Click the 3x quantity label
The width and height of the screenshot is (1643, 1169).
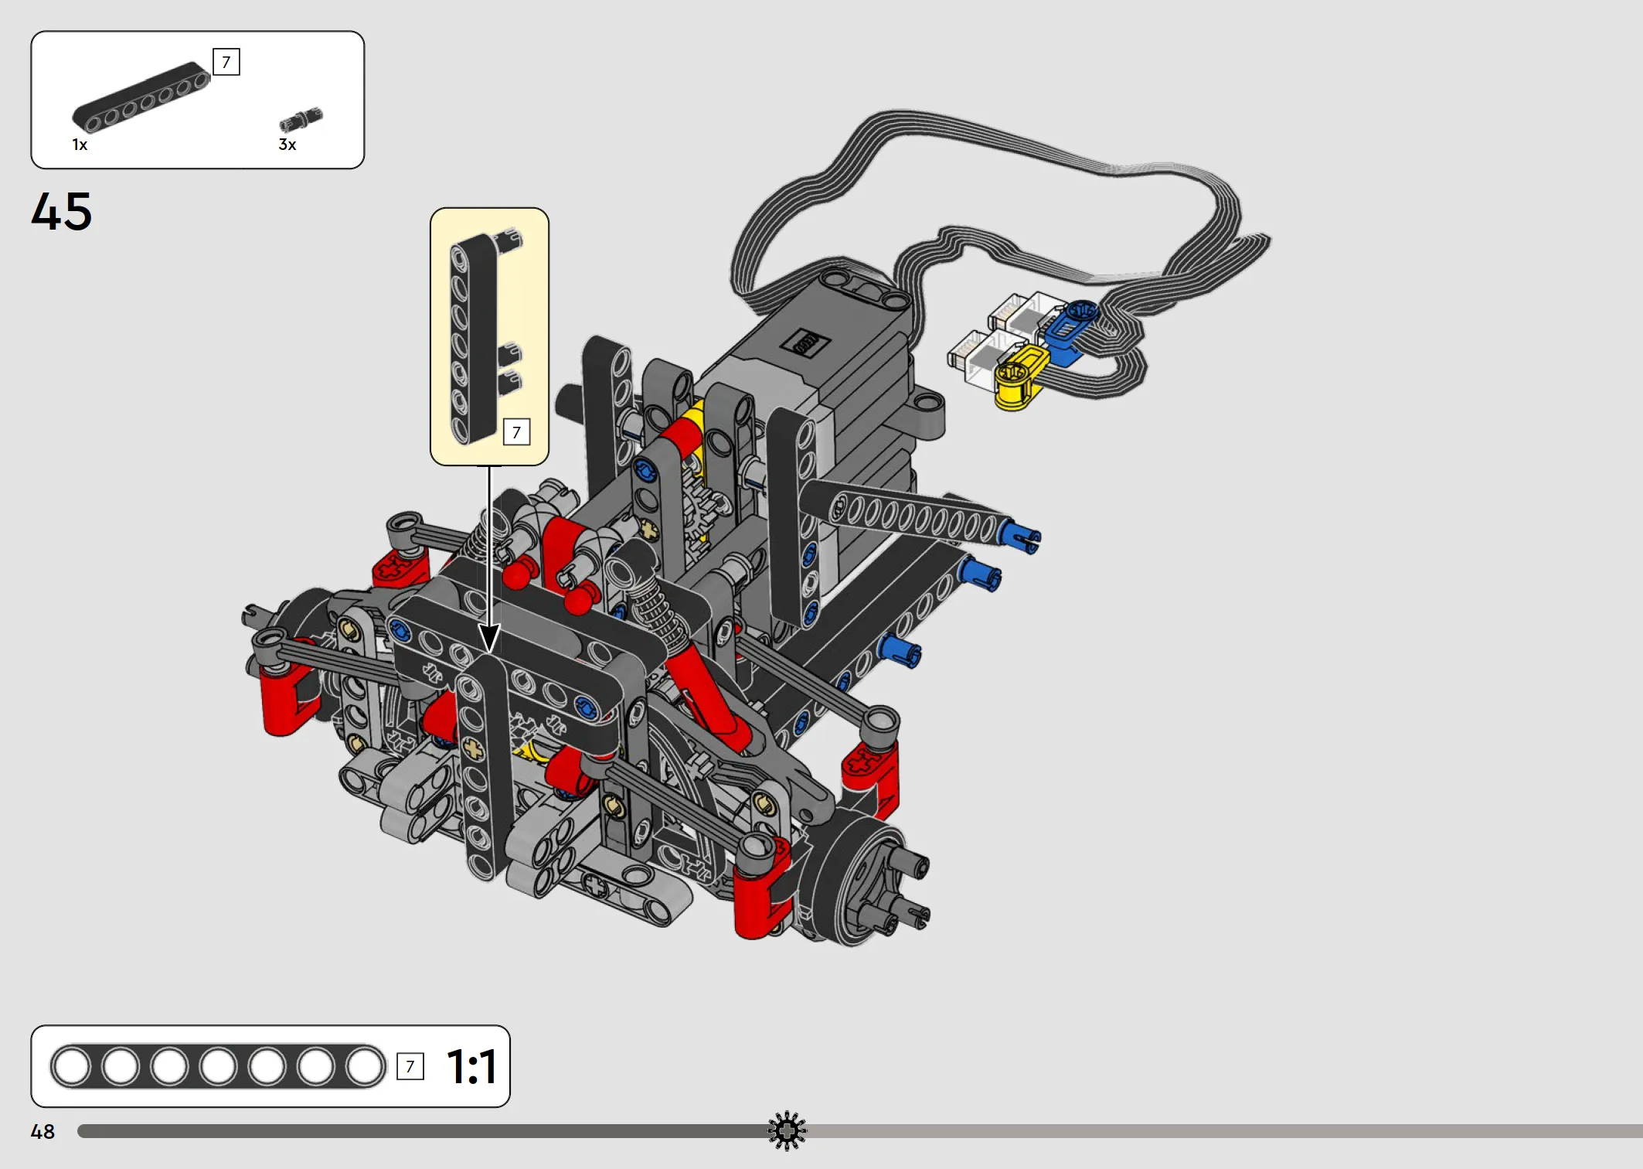tap(287, 145)
